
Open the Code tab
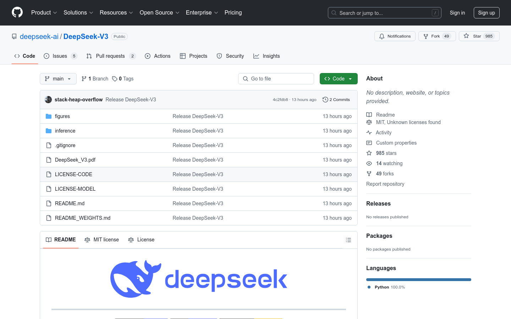tap(25, 56)
